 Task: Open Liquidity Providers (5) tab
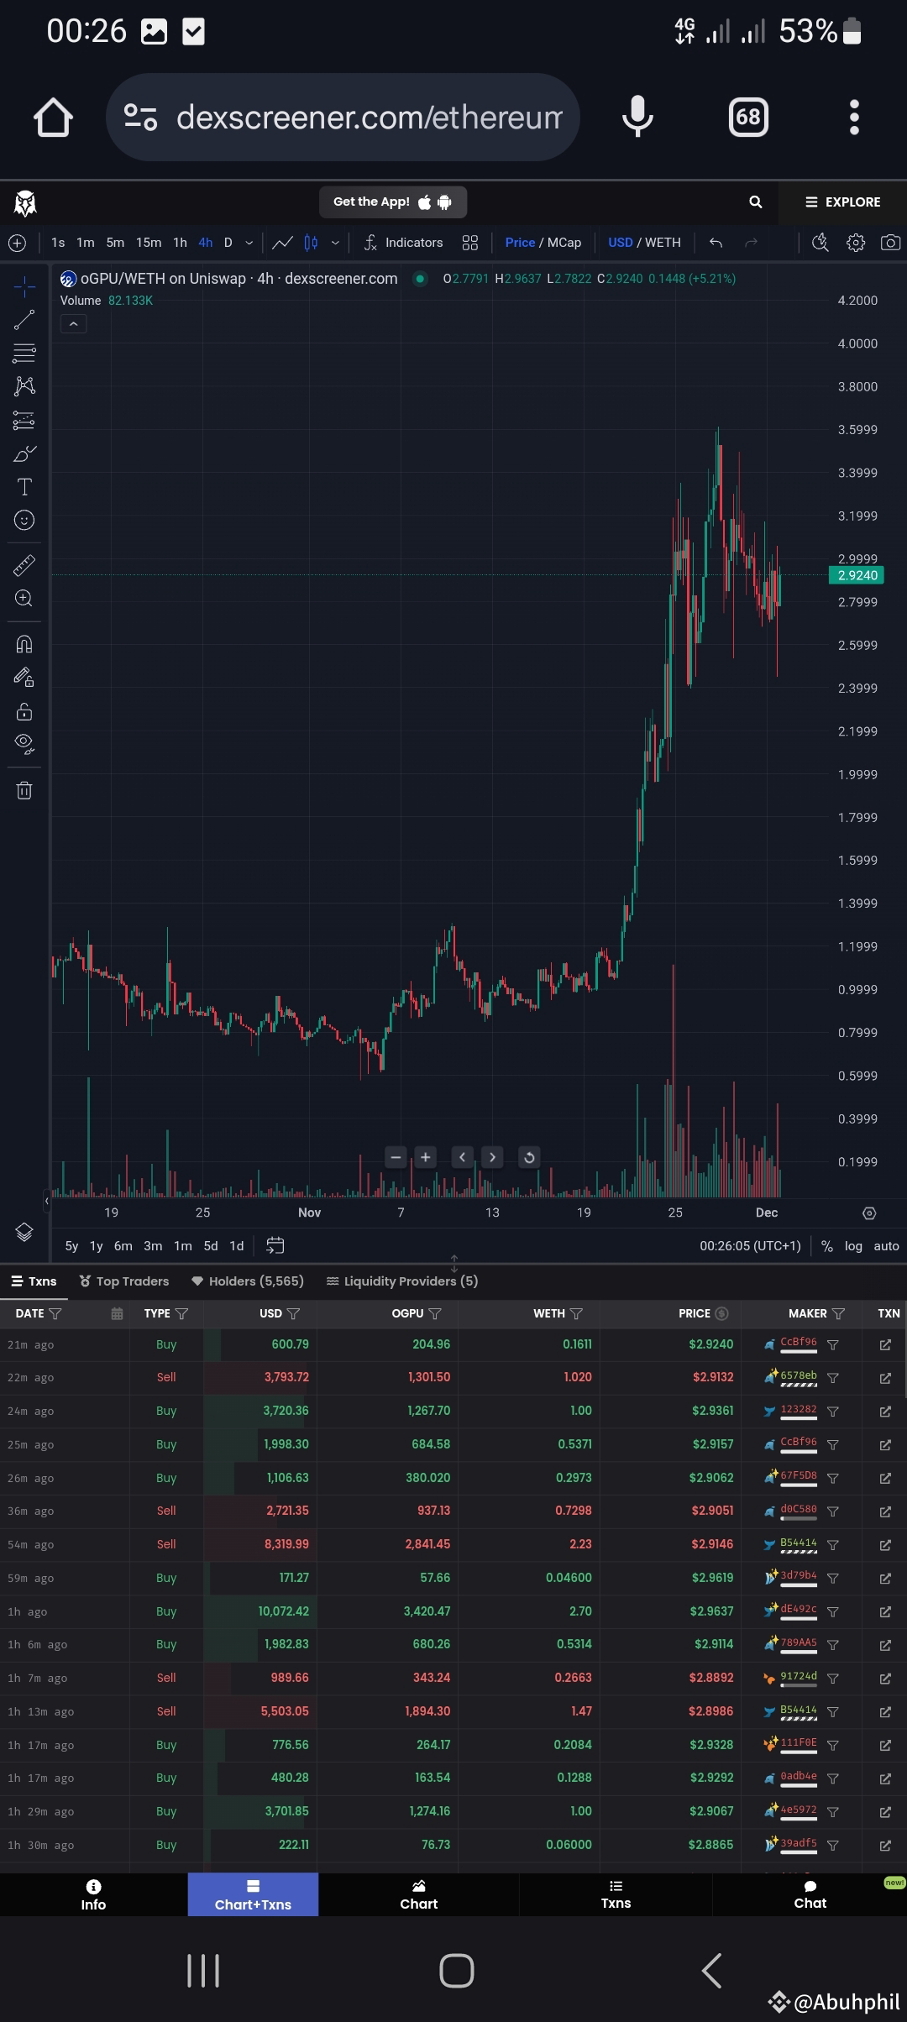coord(402,1281)
